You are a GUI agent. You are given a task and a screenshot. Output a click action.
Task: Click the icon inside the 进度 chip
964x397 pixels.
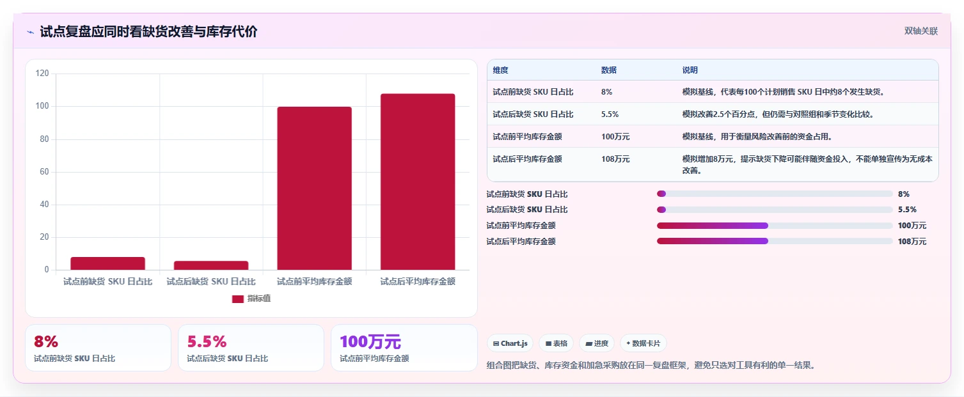pos(589,343)
